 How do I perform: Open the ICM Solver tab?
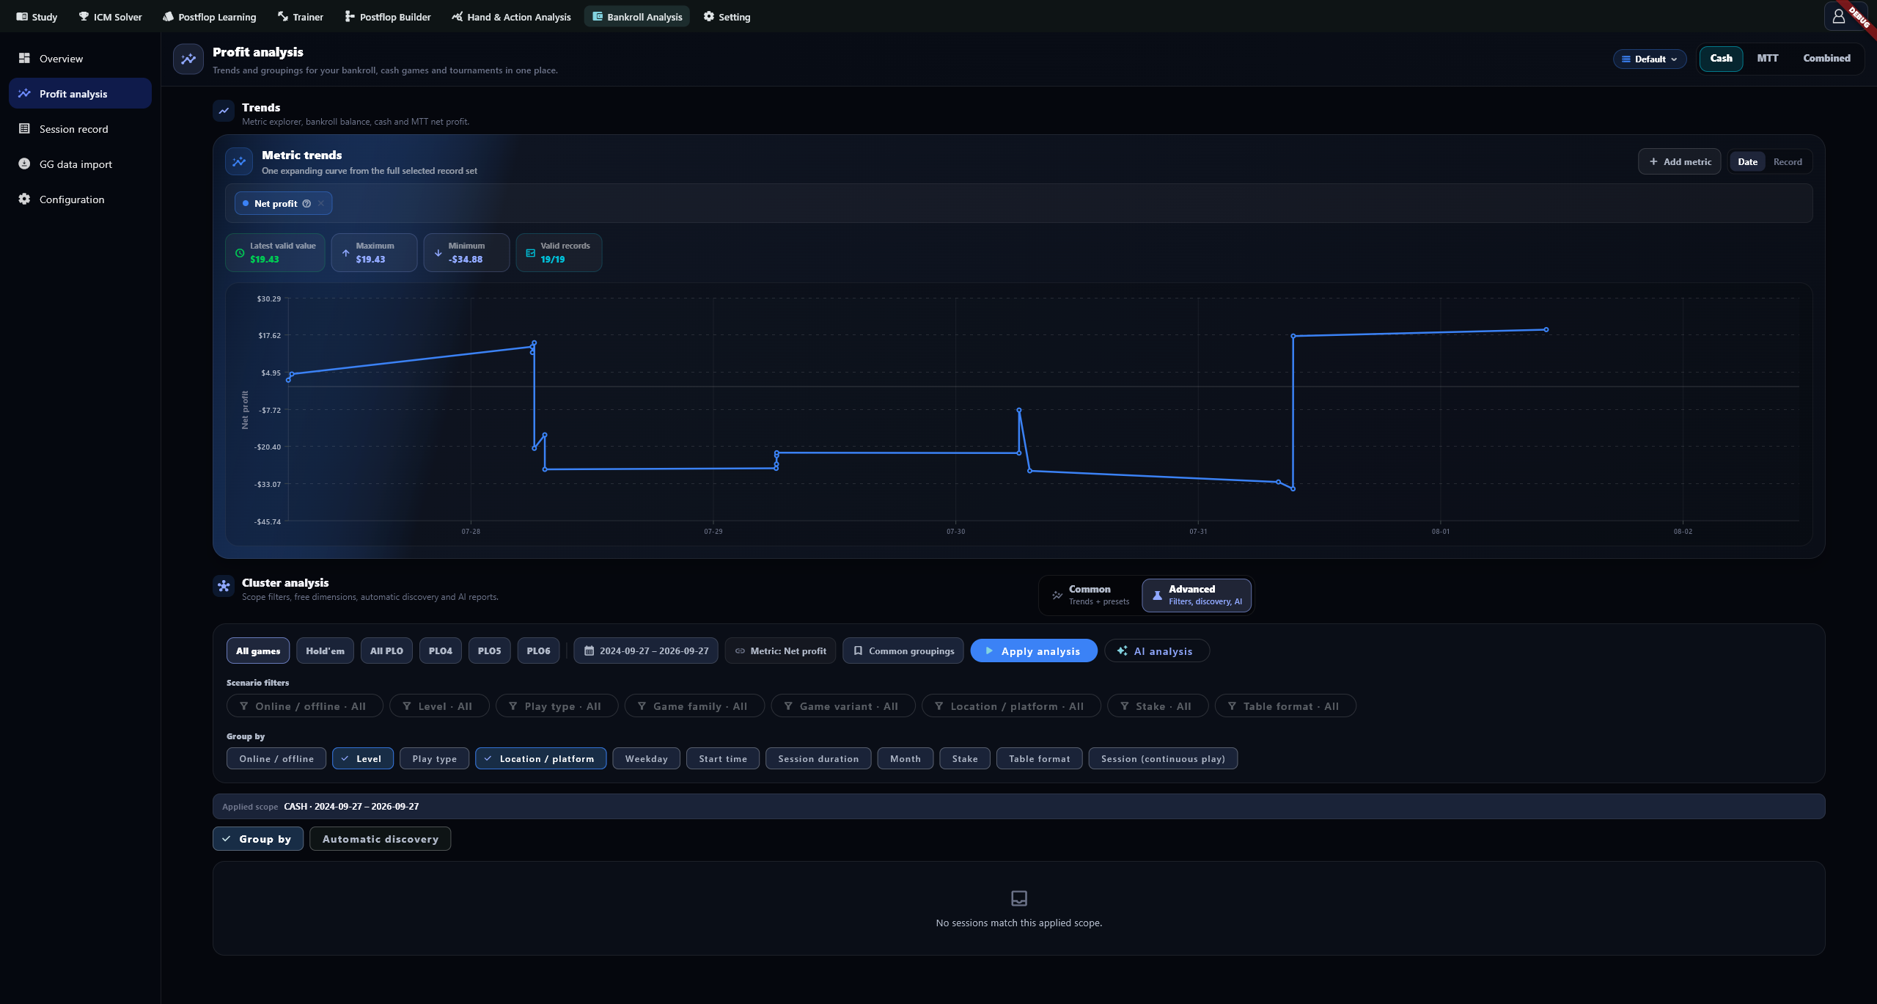tap(110, 16)
